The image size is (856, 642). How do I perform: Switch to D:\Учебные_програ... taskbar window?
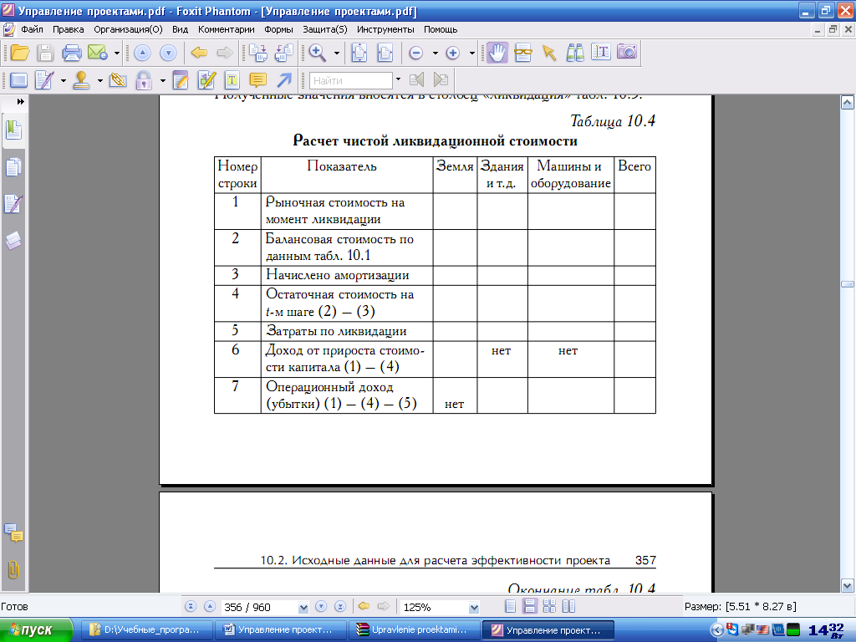click(x=145, y=630)
